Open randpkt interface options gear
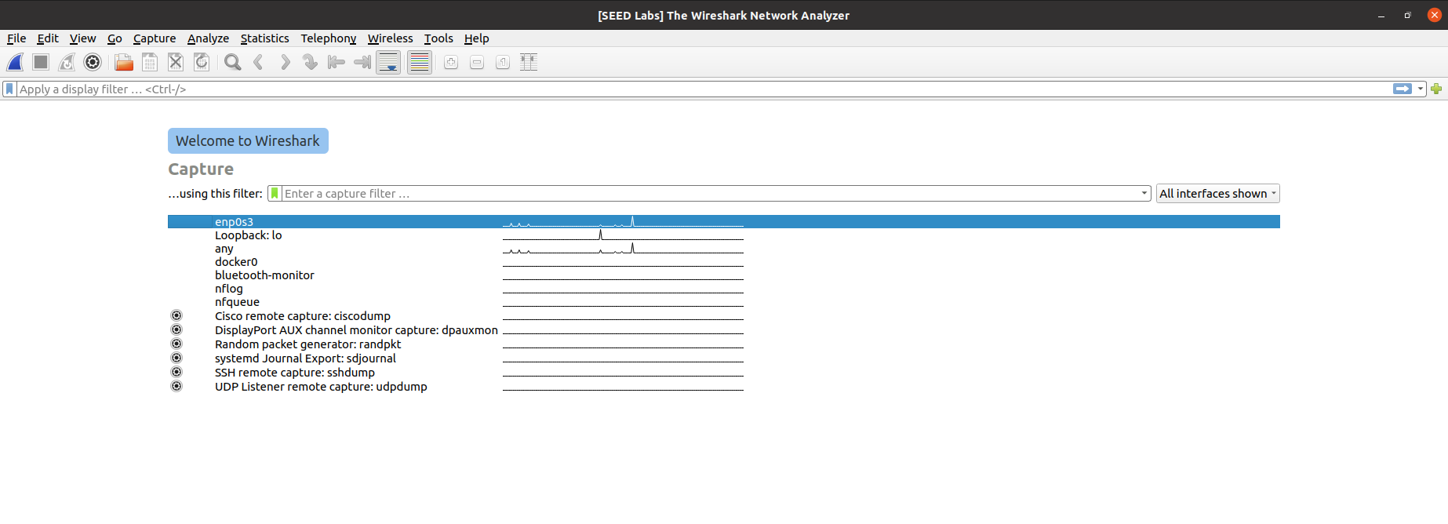The height and width of the screenshot is (524, 1448). (x=176, y=344)
